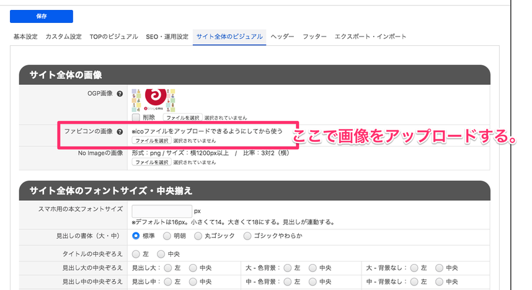
Task: Select 明朝 radio for heading font
Action: click(167, 235)
